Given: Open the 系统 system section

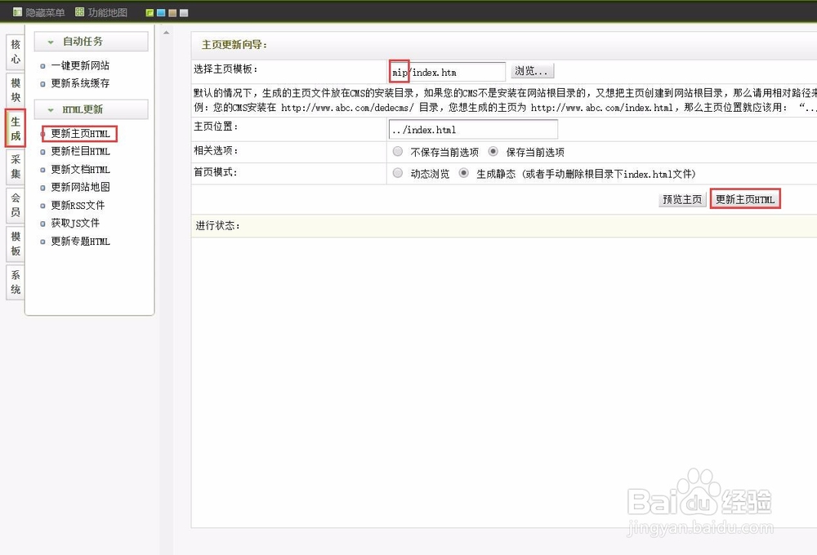Looking at the screenshot, I should pyautogui.click(x=14, y=282).
